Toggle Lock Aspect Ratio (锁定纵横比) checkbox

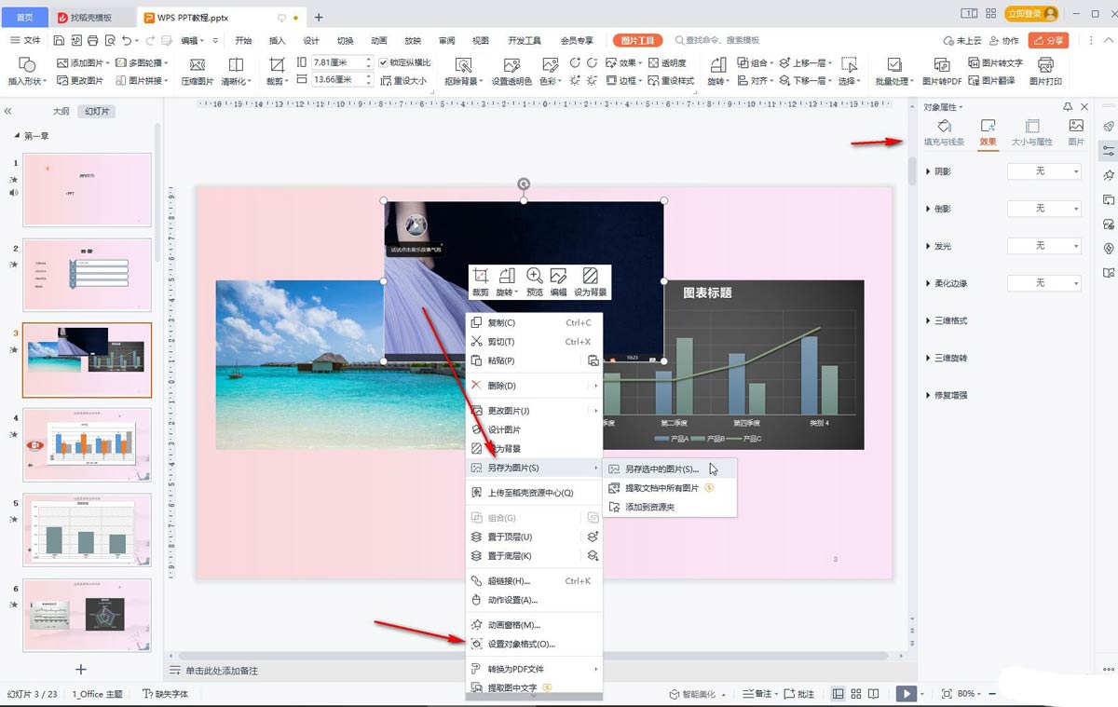point(385,63)
